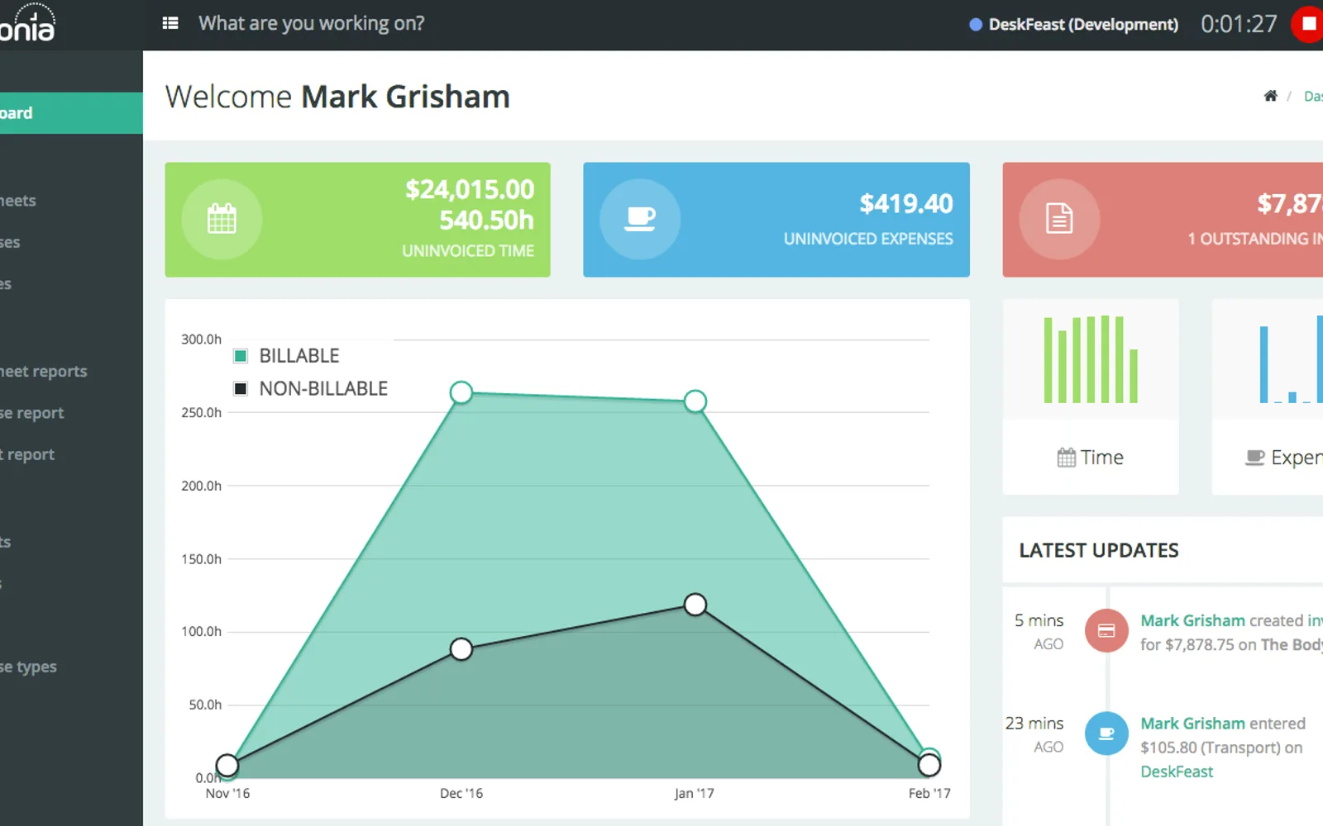The width and height of the screenshot is (1323, 826).
Task: Toggle the BILLABLE legend series
Action: tap(287, 356)
